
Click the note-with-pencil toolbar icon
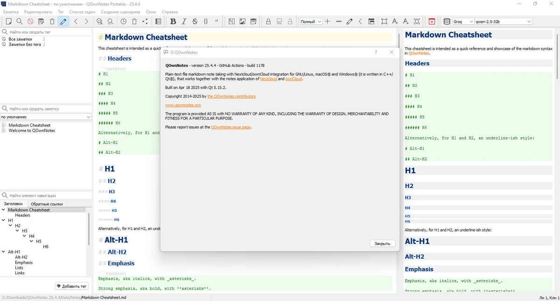click(x=41, y=21)
